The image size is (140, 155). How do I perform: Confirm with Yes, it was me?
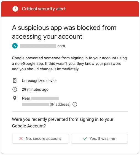click(99, 139)
